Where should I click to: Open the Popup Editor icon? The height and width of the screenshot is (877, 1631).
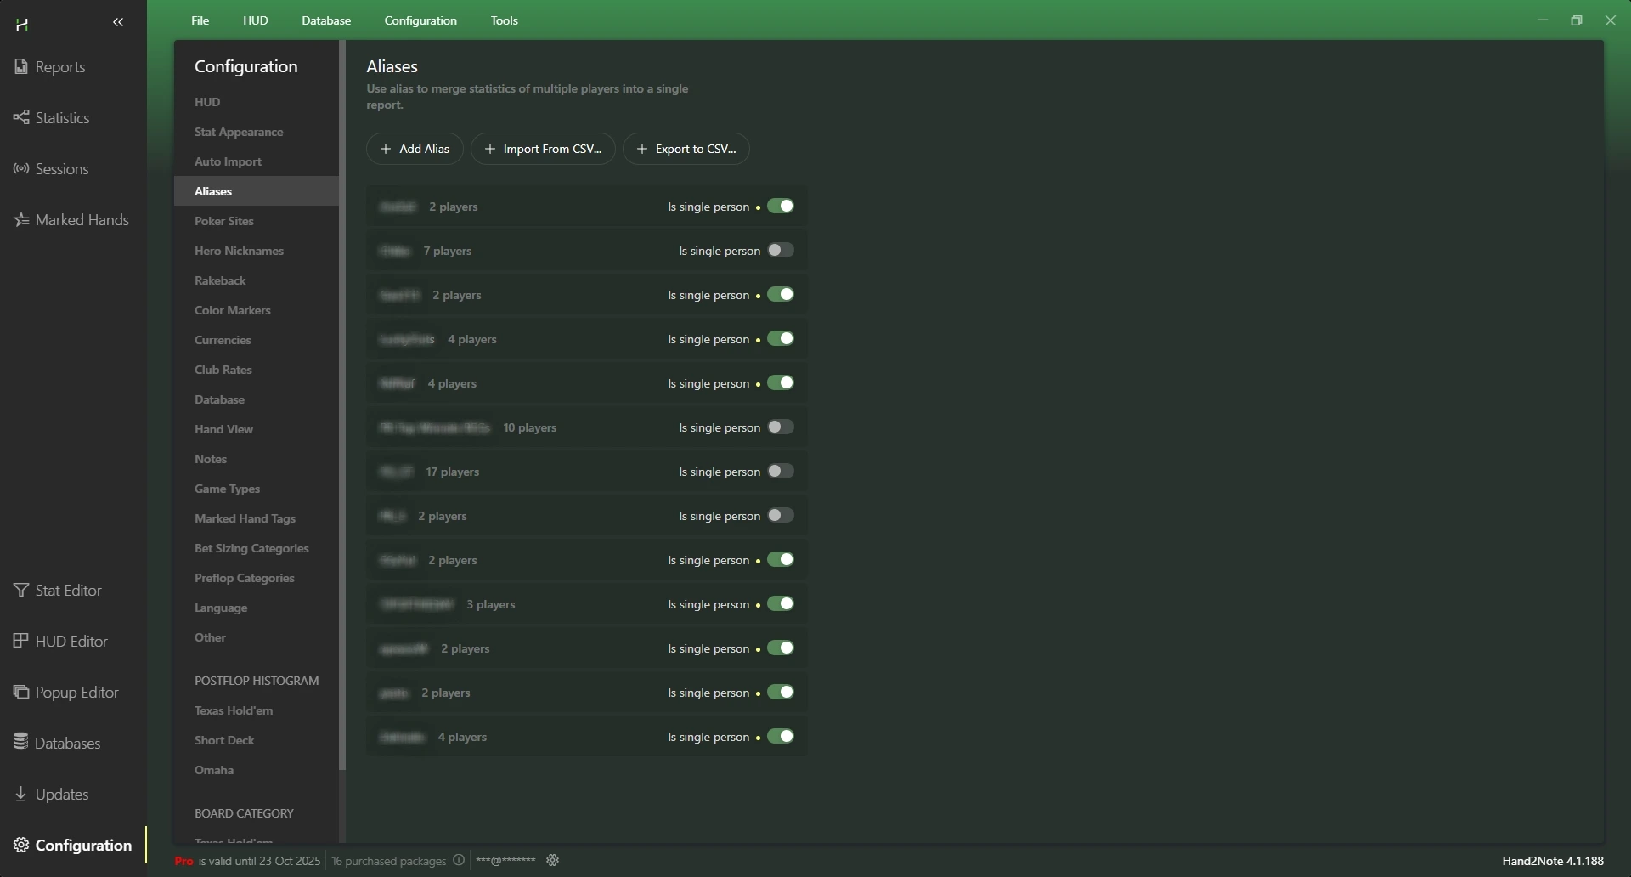pyautogui.click(x=22, y=693)
